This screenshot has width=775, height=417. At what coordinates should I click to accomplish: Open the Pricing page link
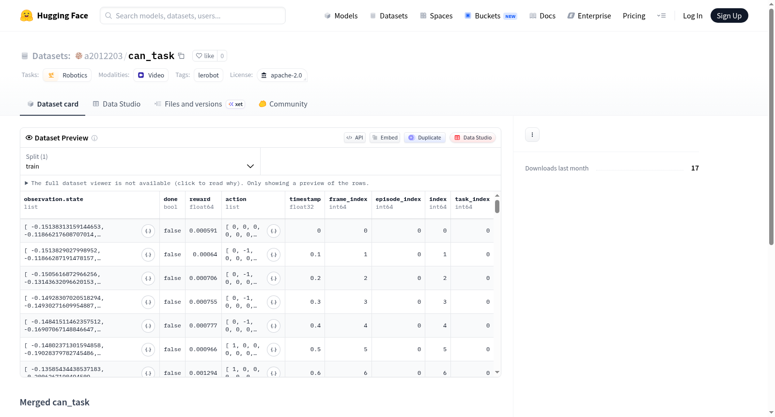click(634, 15)
